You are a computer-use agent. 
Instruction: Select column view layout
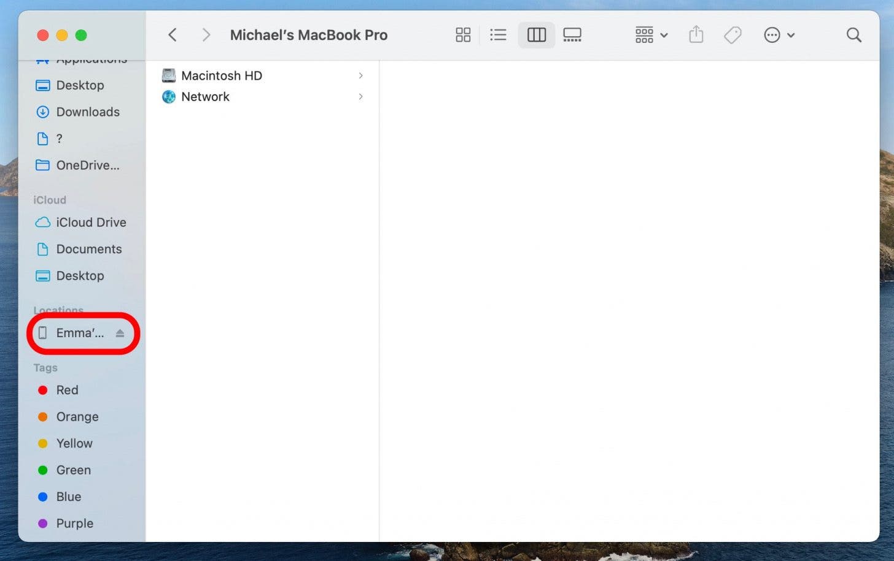(536, 35)
